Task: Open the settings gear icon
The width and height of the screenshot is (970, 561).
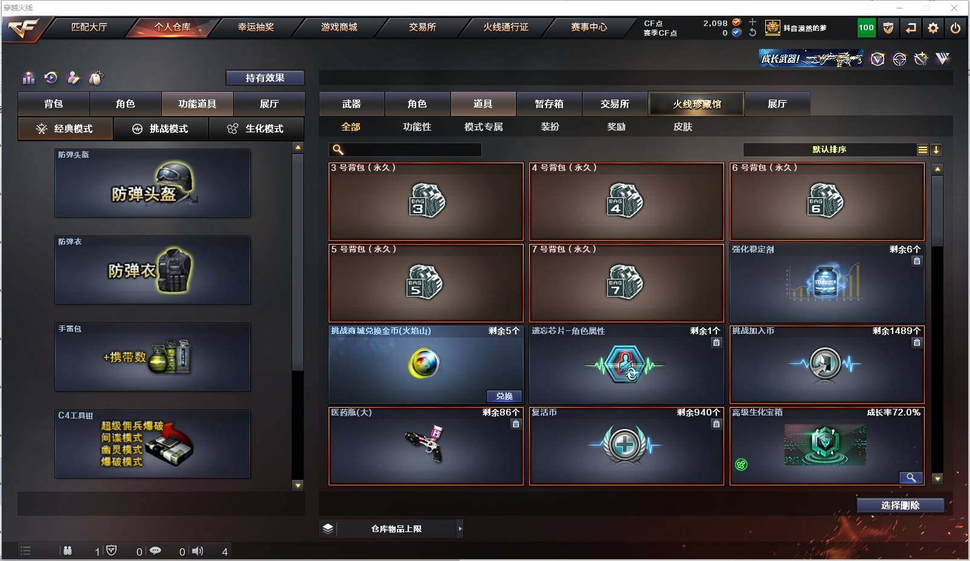Action: 933,28
